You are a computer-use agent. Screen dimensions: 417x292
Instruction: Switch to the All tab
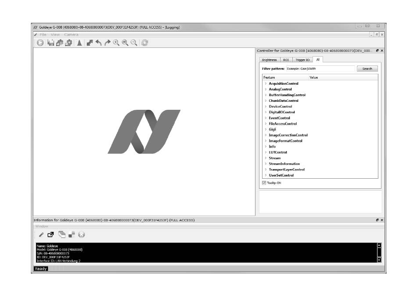click(x=318, y=60)
